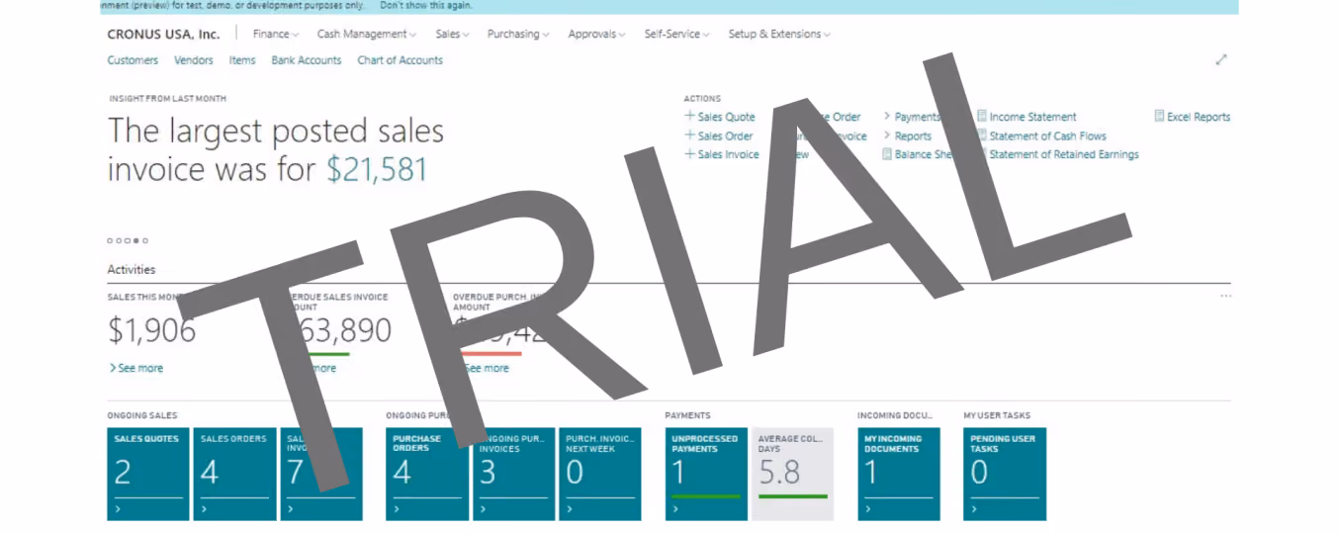Click the arrow on Purchase Orders tile

click(397, 509)
